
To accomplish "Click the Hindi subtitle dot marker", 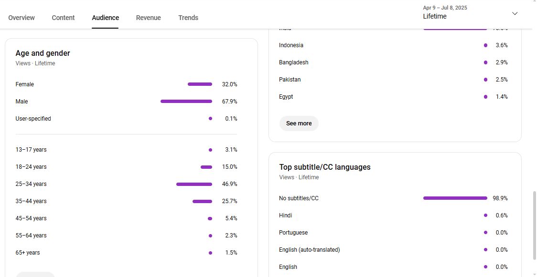I will point(485,215).
